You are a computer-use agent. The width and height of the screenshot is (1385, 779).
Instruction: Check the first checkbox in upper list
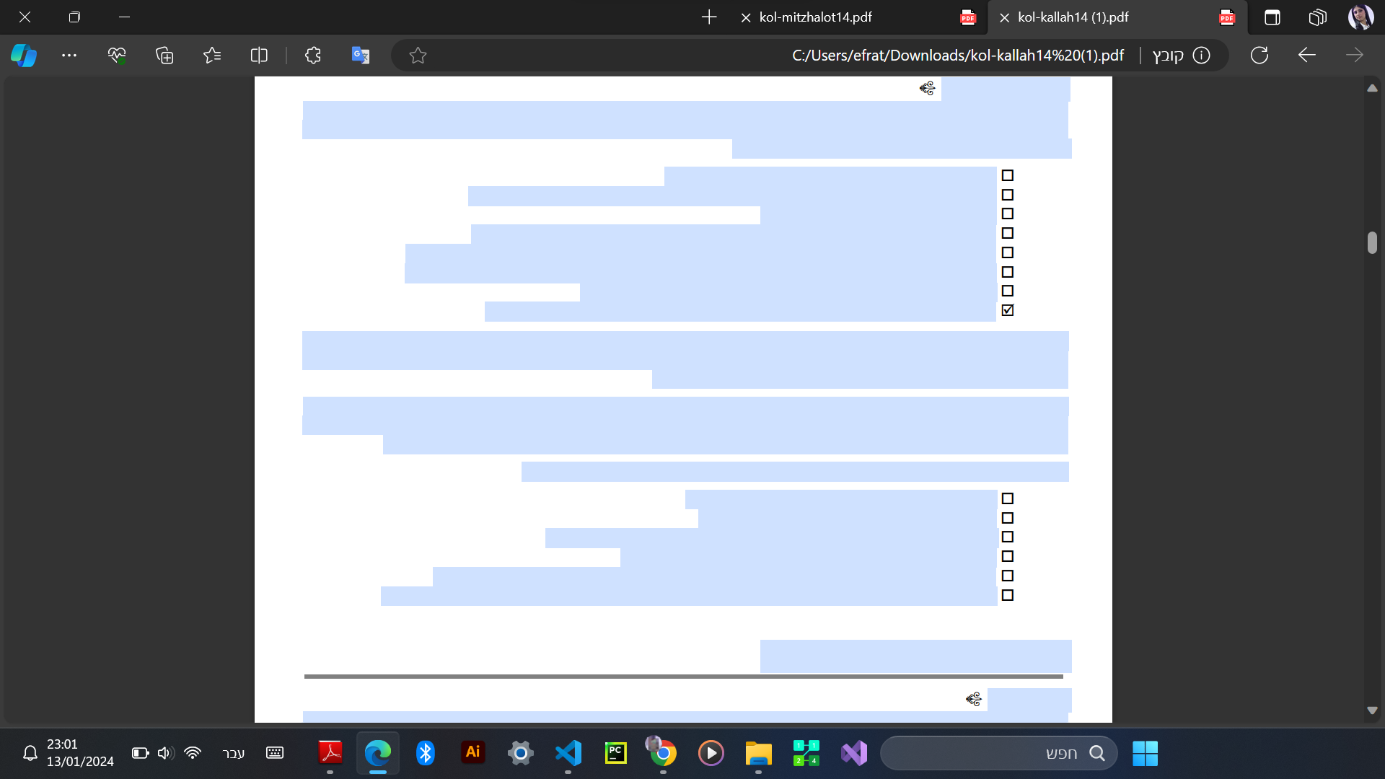click(x=1008, y=175)
